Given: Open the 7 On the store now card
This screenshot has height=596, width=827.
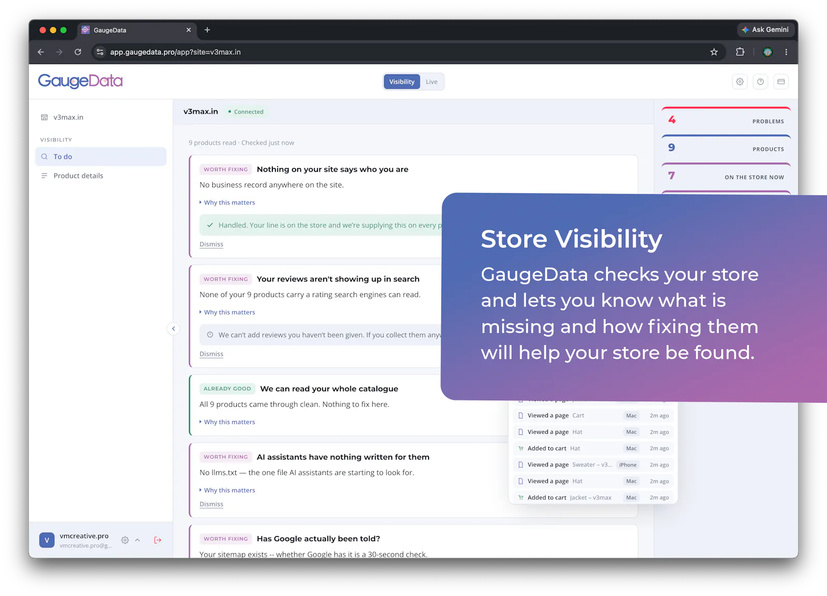Looking at the screenshot, I should 726,176.
